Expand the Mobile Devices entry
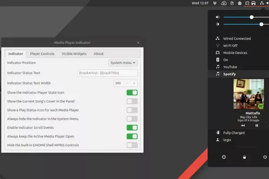 239,53
